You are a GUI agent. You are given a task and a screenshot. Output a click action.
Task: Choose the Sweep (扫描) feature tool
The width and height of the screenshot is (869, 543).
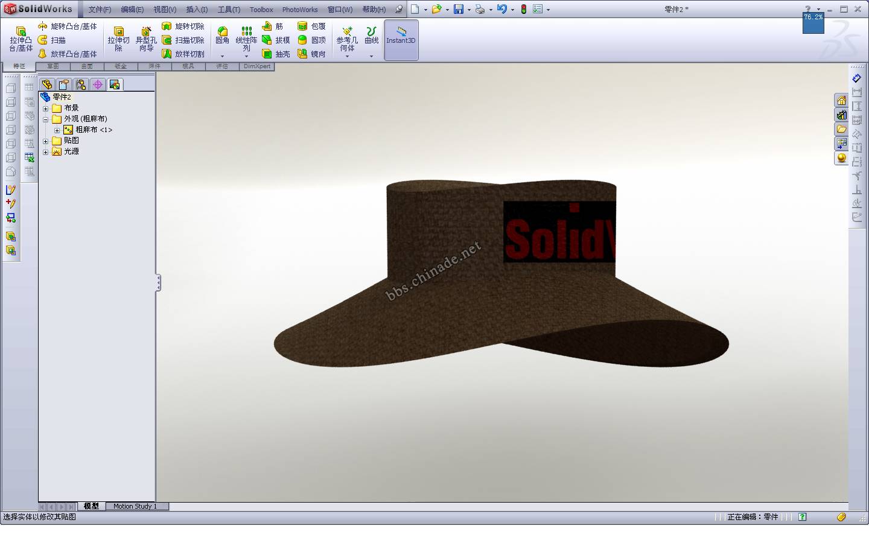pyautogui.click(x=52, y=40)
